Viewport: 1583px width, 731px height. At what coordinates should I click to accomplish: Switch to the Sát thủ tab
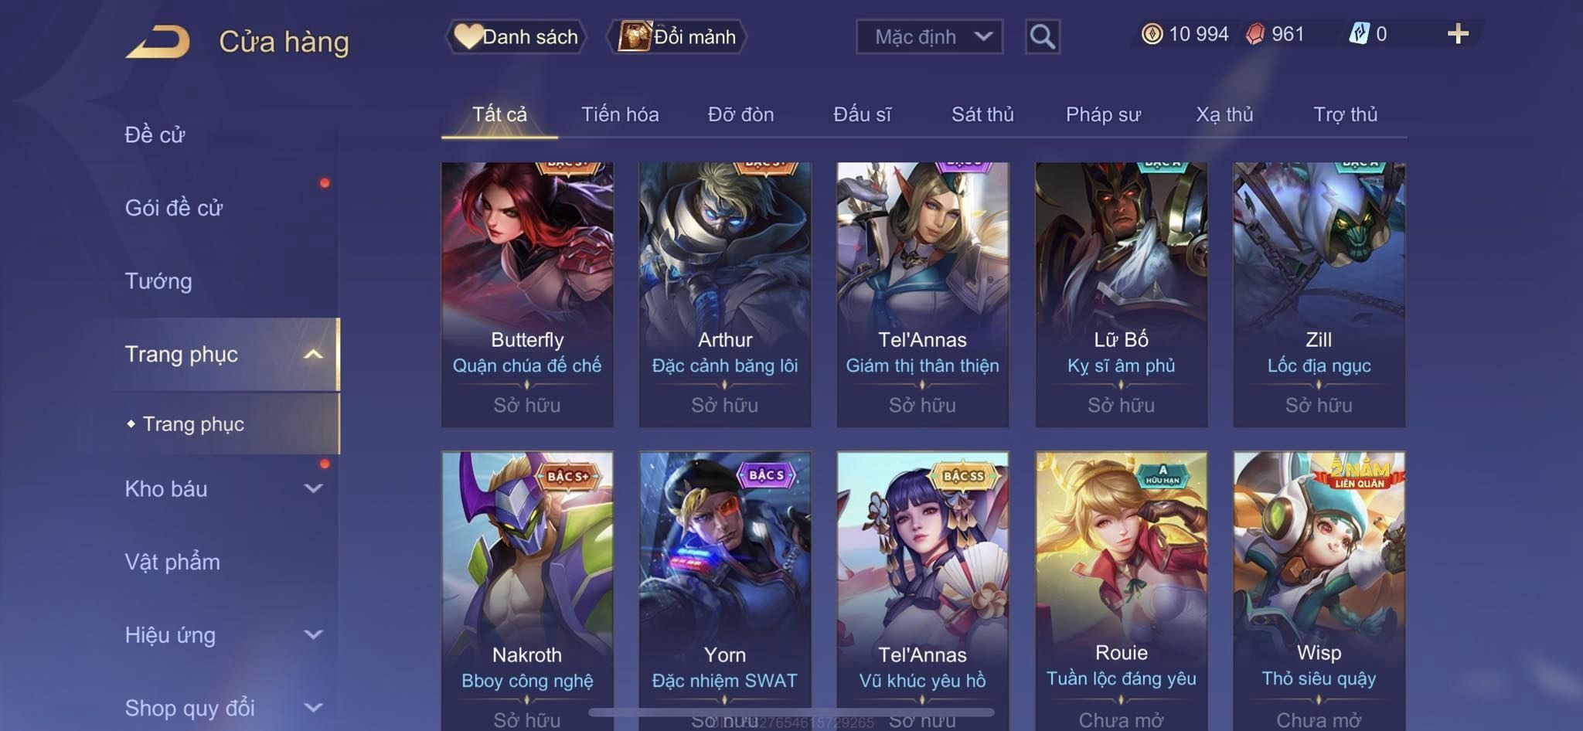click(x=982, y=114)
